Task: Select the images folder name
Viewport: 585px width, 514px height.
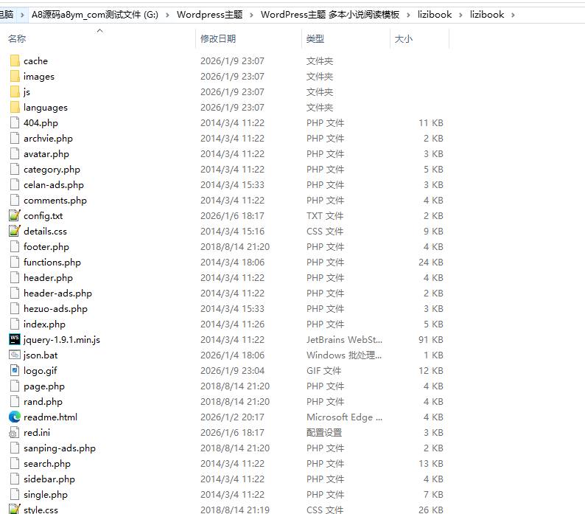Action: pos(38,77)
